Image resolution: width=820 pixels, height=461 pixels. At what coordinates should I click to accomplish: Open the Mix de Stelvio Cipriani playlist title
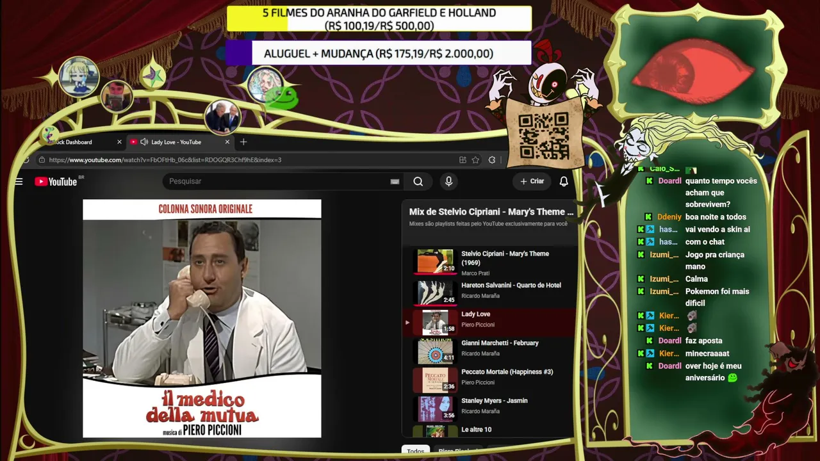pyautogui.click(x=491, y=212)
